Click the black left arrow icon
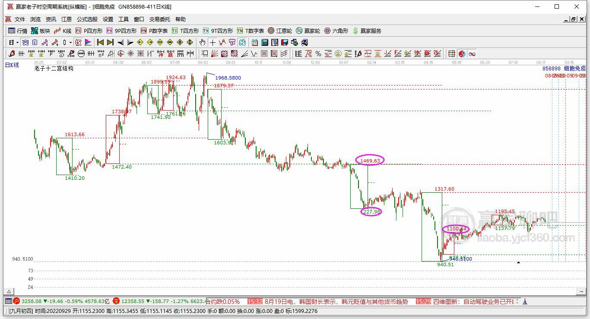This screenshot has width=590, height=319. [x=121, y=42]
